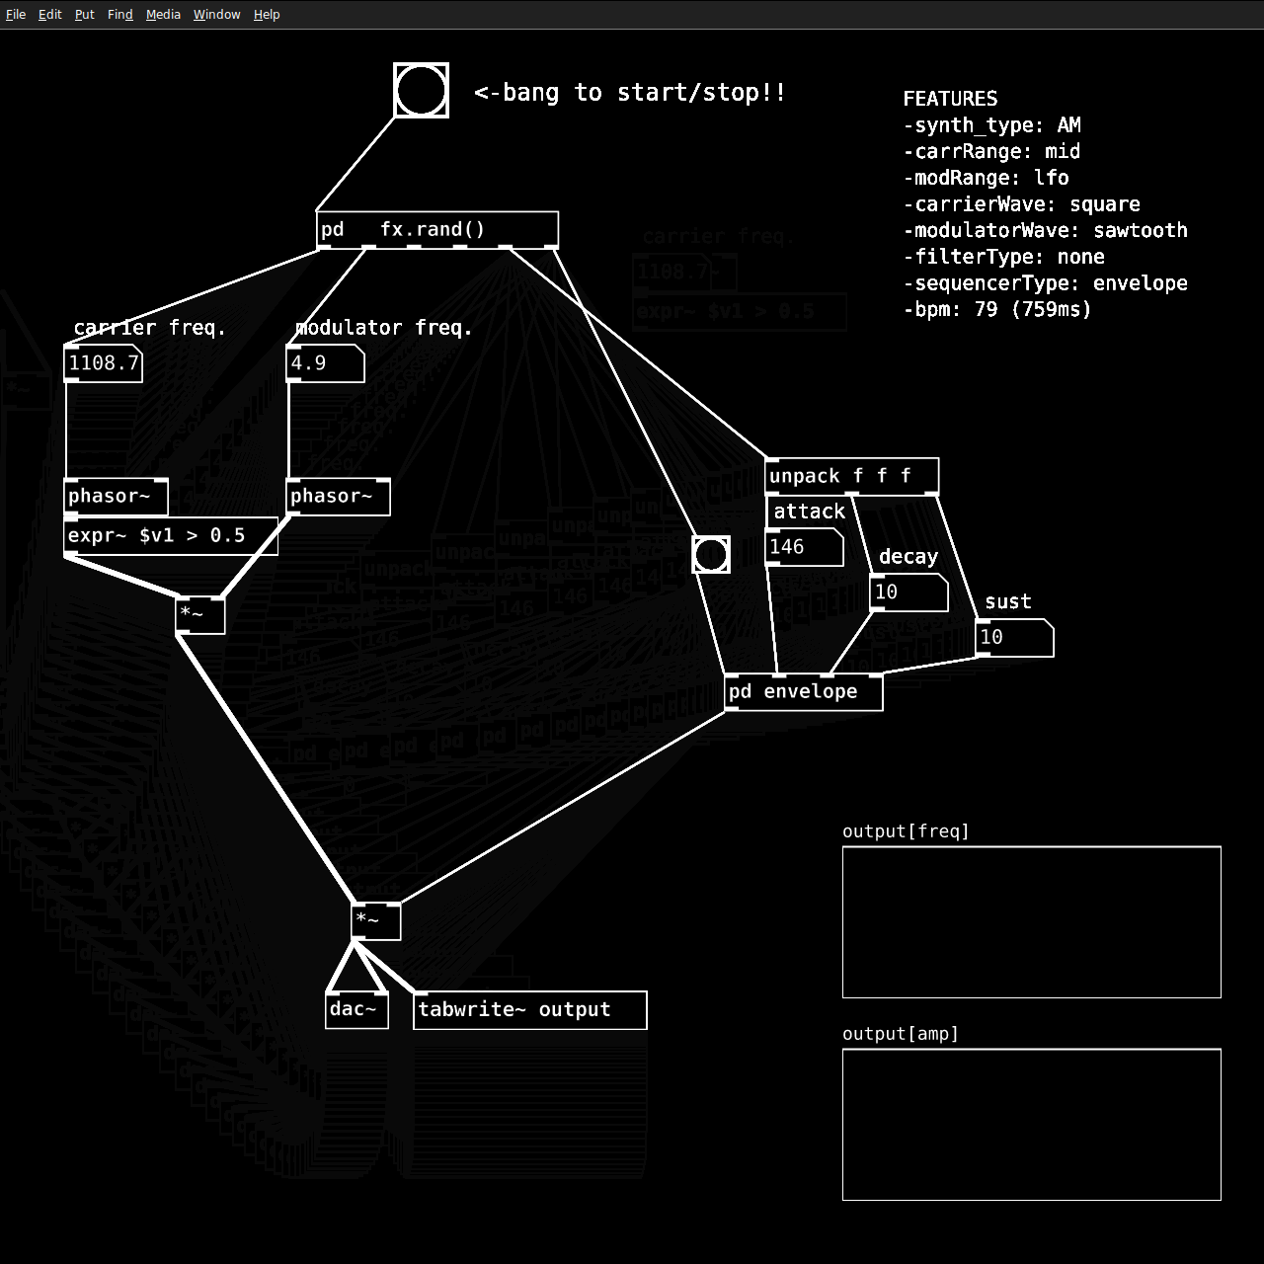Open the Help menu
The height and width of the screenshot is (1264, 1264).
pyautogui.click(x=267, y=15)
